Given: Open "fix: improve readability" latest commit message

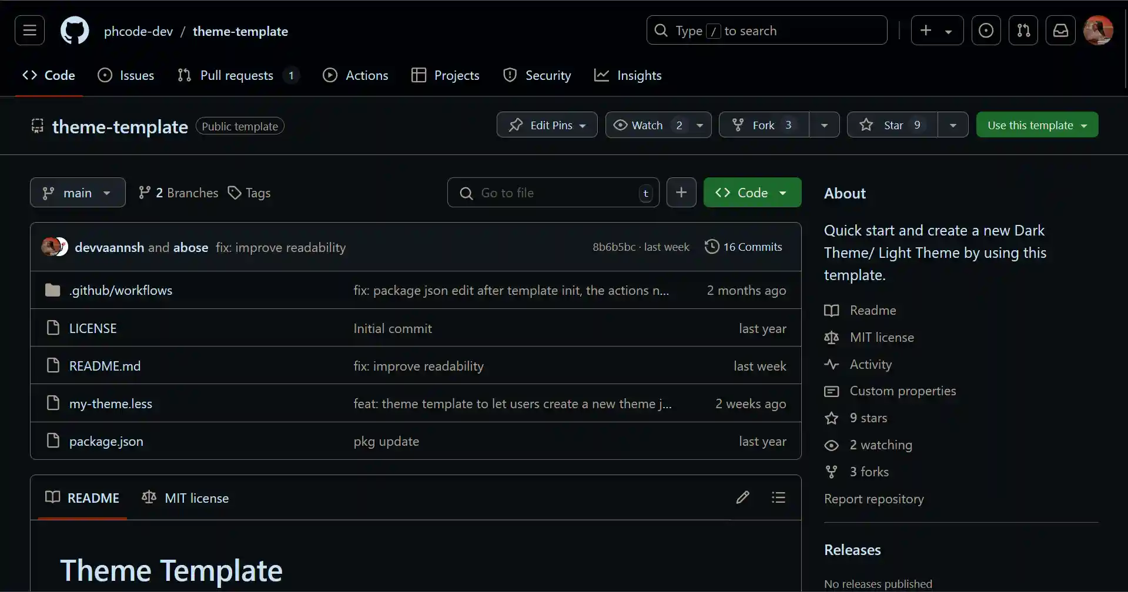Looking at the screenshot, I should 280,247.
